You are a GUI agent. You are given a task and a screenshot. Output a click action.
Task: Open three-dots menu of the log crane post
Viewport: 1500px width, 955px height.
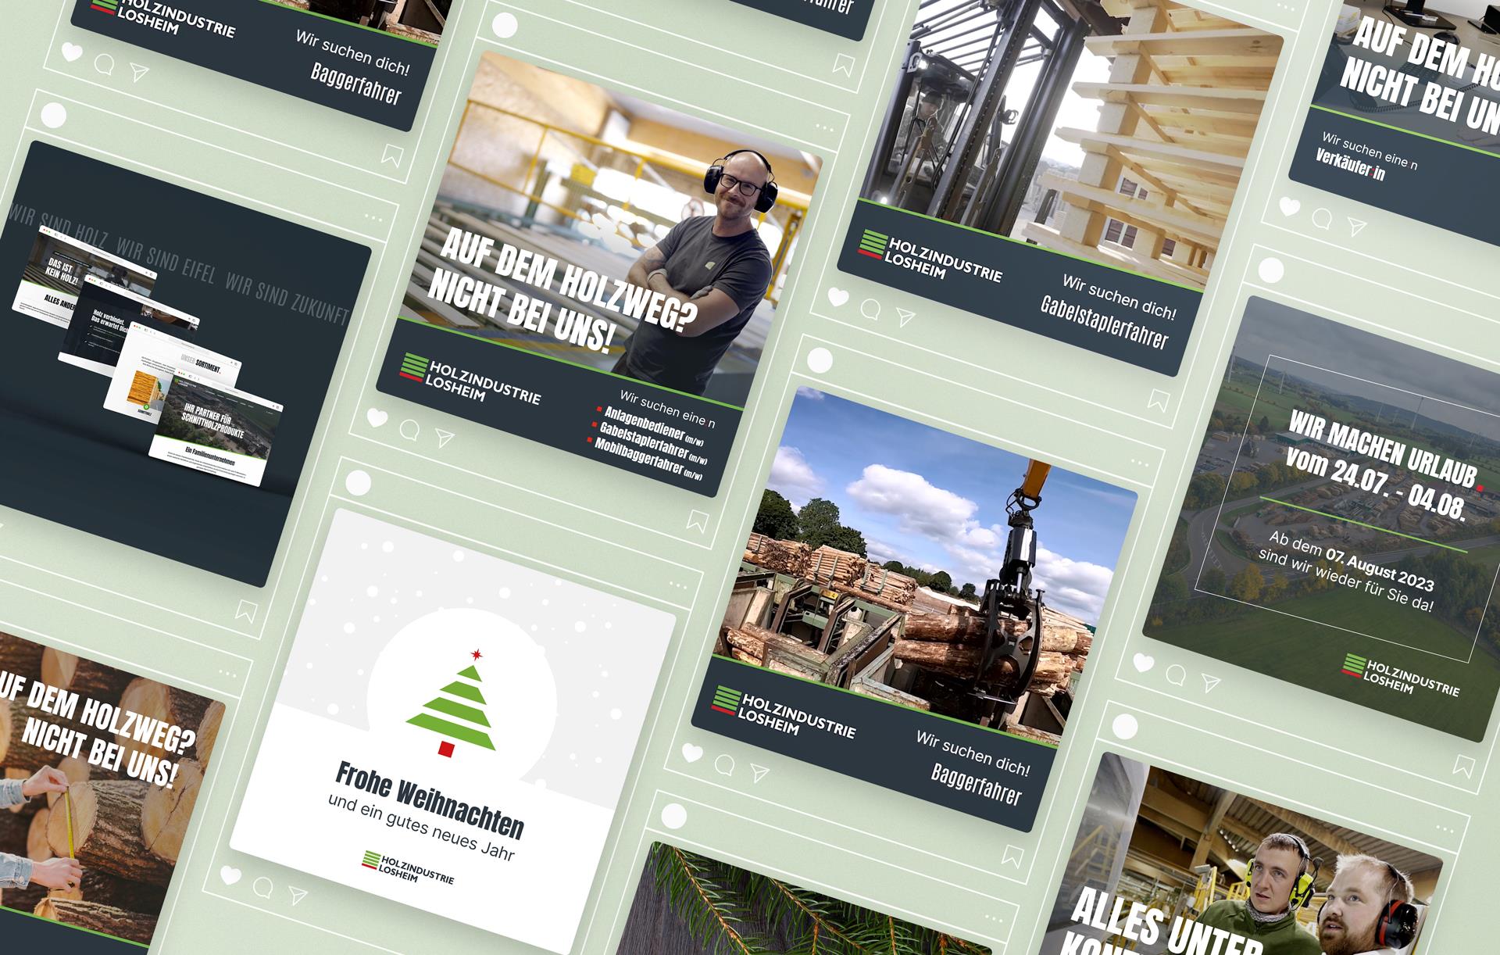[1140, 463]
